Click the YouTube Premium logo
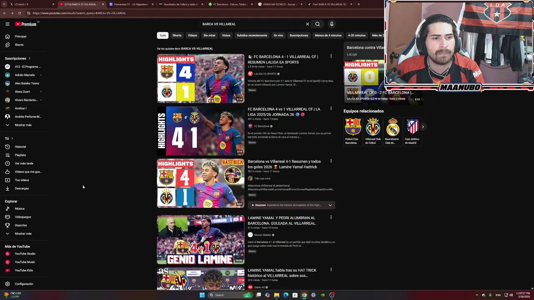 pyautogui.click(x=26, y=24)
